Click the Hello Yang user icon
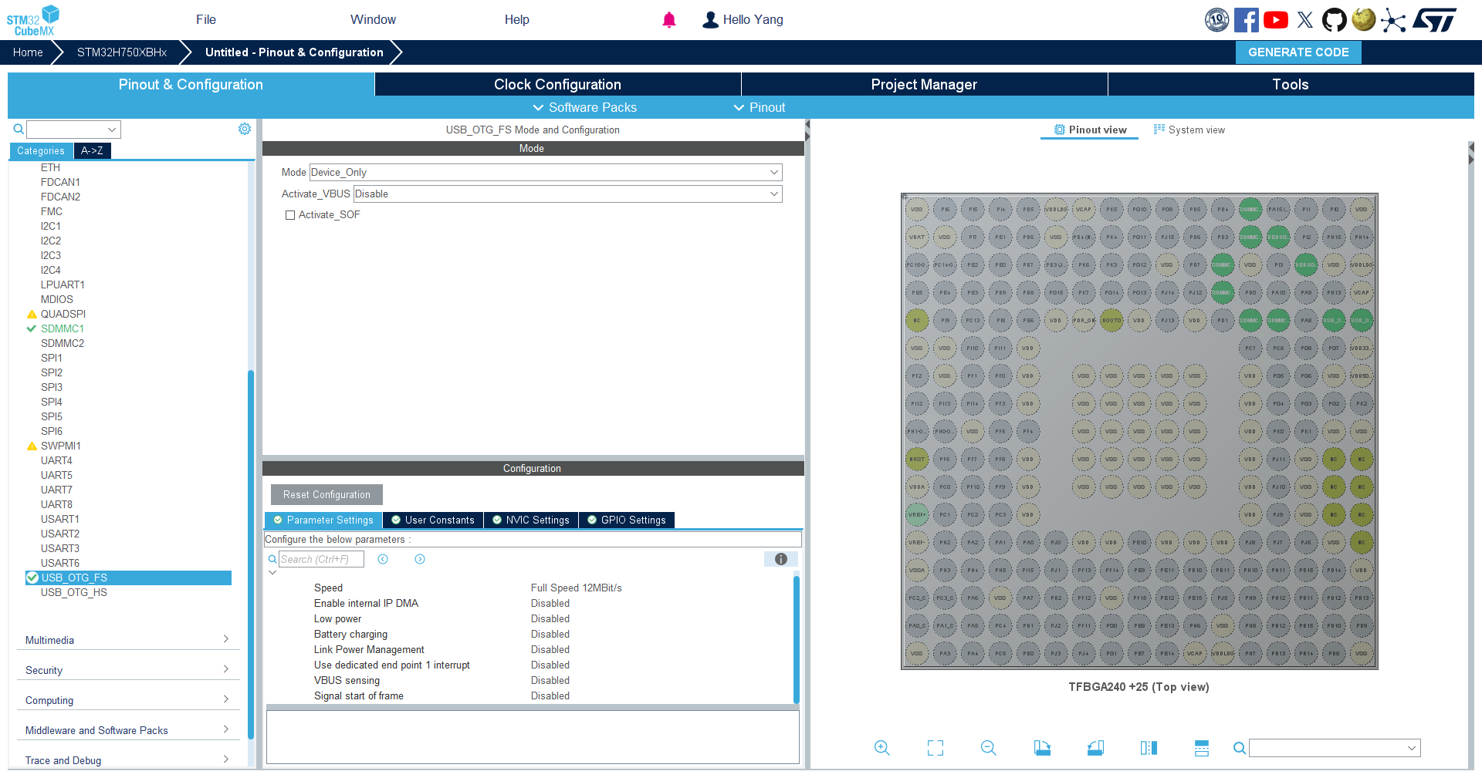The image size is (1482, 778). (x=710, y=20)
